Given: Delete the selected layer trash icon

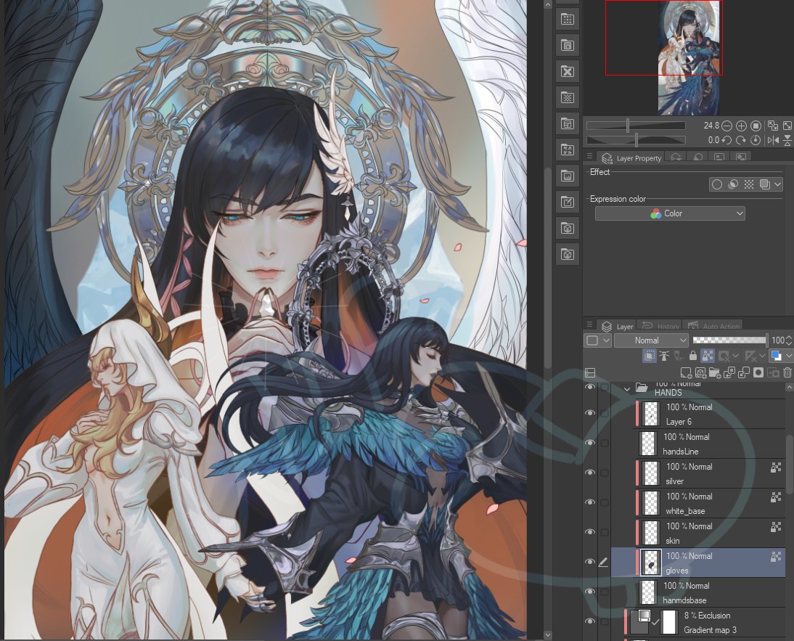Looking at the screenshot, I should coord(787,373).
